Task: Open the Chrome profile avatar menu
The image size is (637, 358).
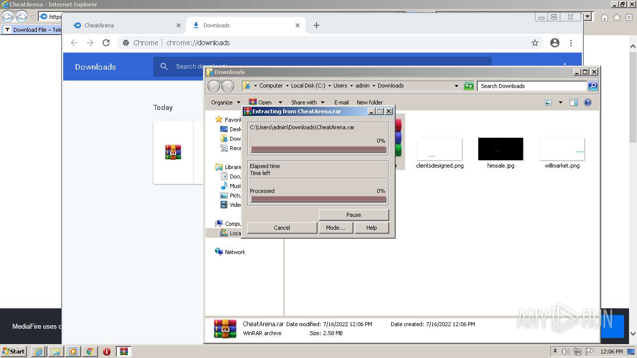Action: pyautogui.click(x=555, y=43)
